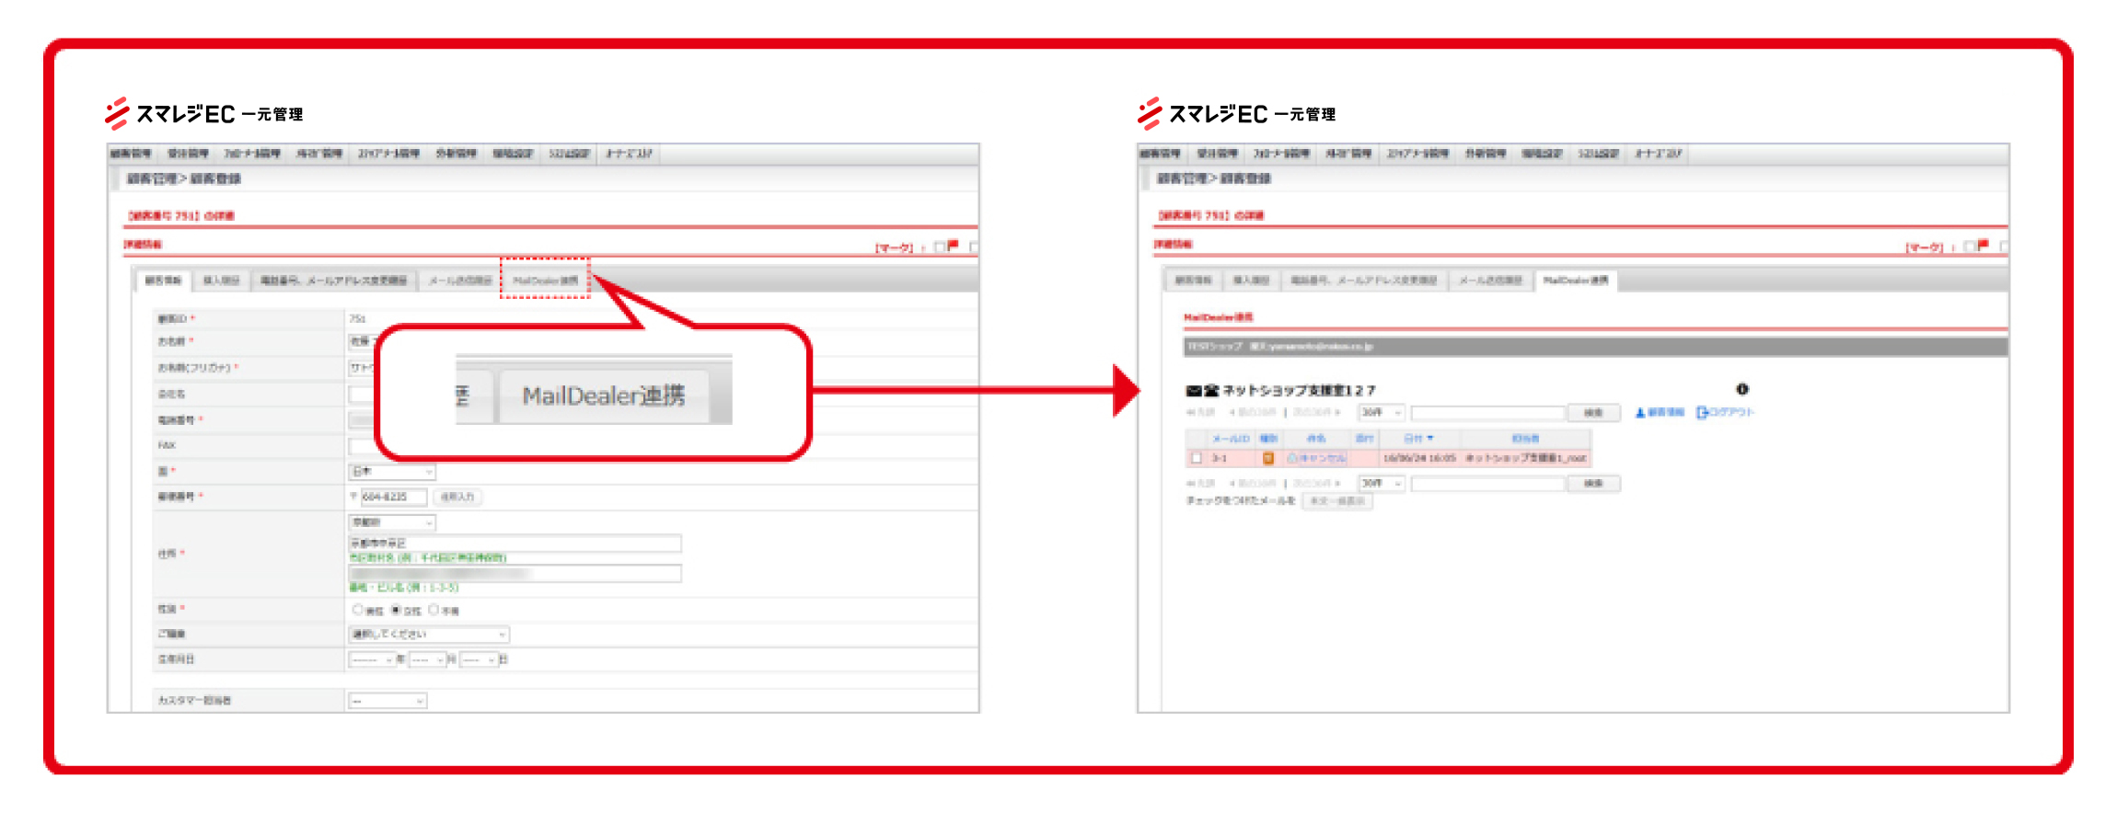Click the ネットショップ支援室127 mailbox title
2117x813 pixels.
pyautogui.click(x=1298, y=390)
